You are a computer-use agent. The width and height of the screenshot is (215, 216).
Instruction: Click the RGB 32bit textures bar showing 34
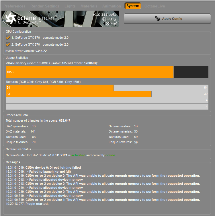click(x=107, y=87)
